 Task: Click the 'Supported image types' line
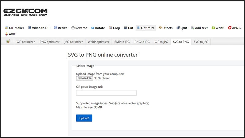[x=113, y=103]
